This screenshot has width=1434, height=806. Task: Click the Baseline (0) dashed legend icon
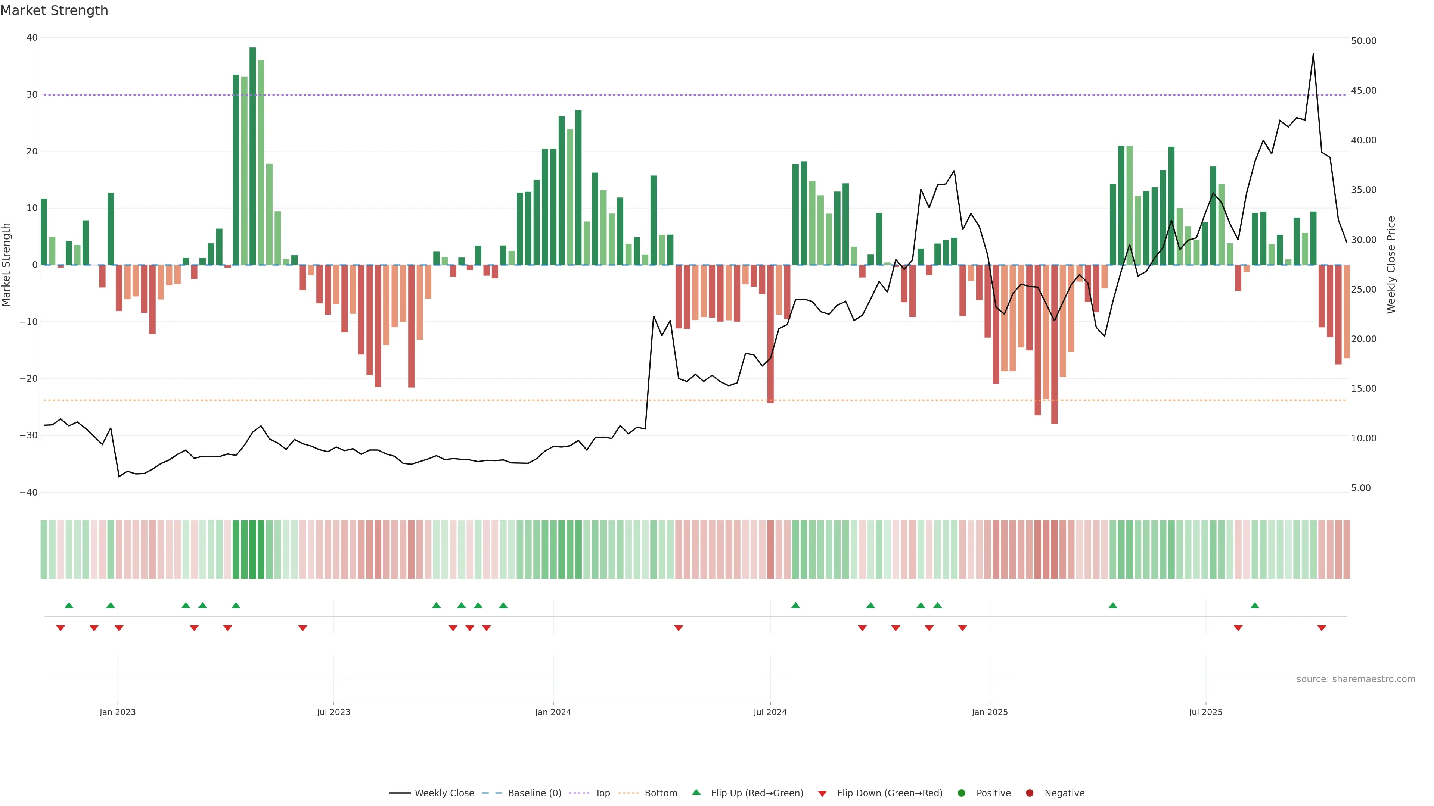click(491, 793)
